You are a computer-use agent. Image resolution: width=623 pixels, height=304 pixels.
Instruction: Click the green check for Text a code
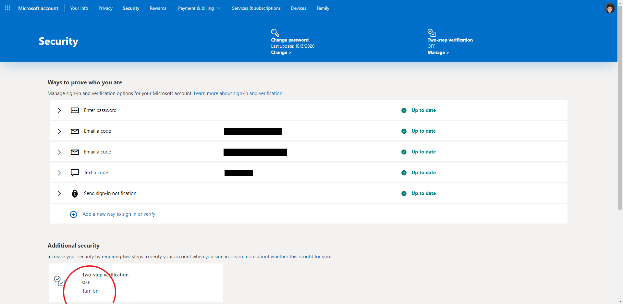pyautogui.click(x=404, y=173)
